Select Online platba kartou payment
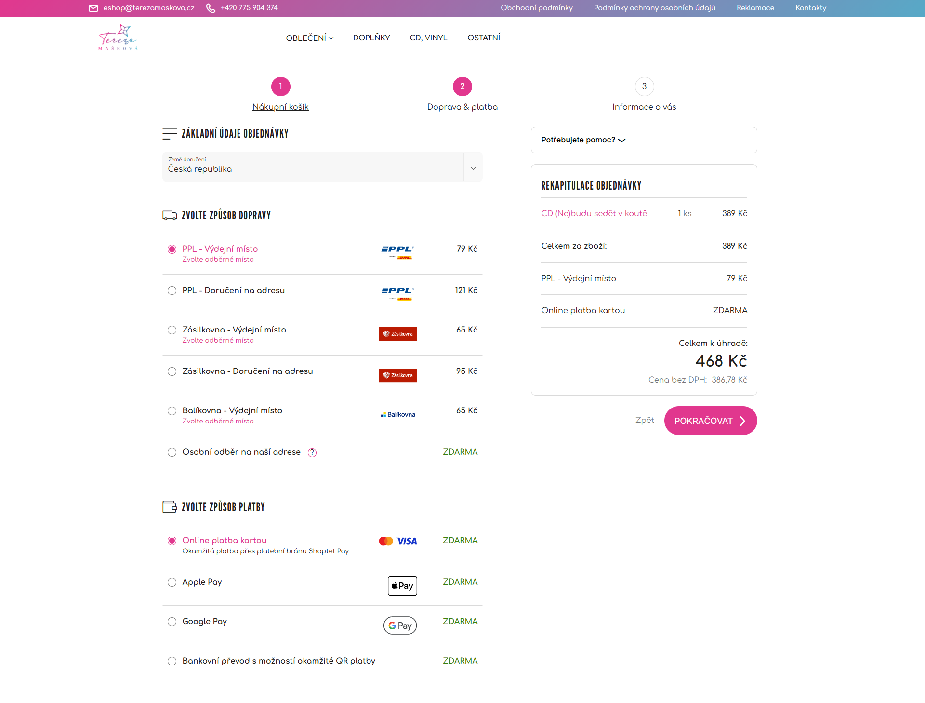This screenshot has width=925, height=703. [172, 541]
